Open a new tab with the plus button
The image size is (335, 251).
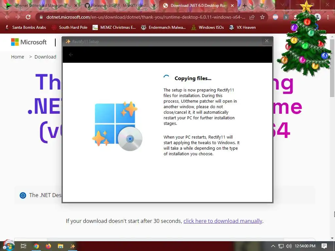tap(245, 6)
